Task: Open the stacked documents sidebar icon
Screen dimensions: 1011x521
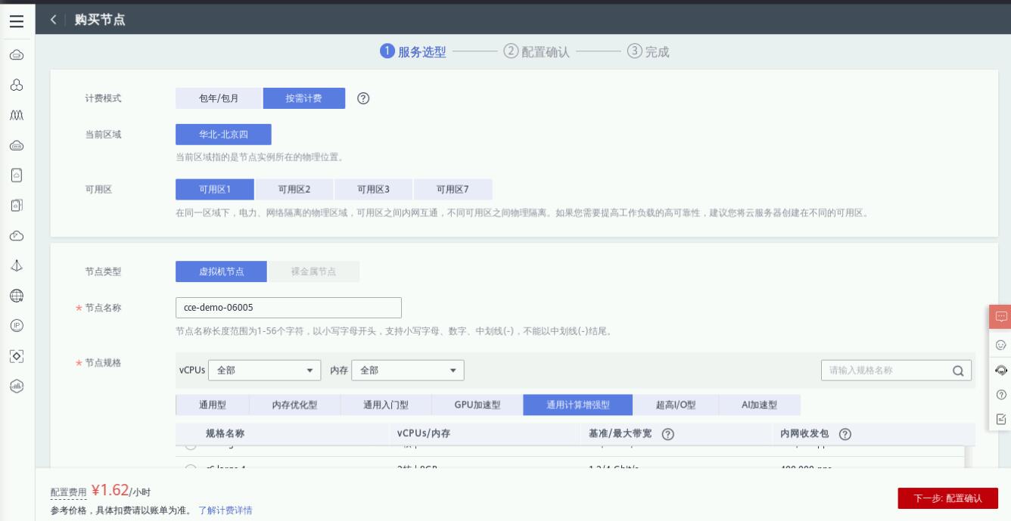Action: pos(17,205)
